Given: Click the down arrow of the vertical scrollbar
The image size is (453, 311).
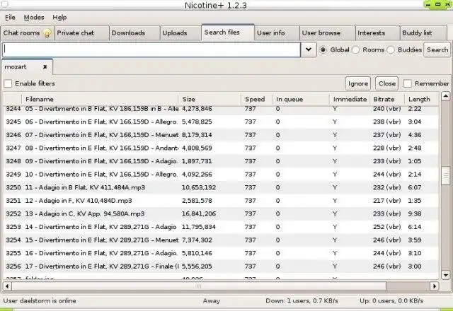Looking at the screenshot, I should (445, 275).
